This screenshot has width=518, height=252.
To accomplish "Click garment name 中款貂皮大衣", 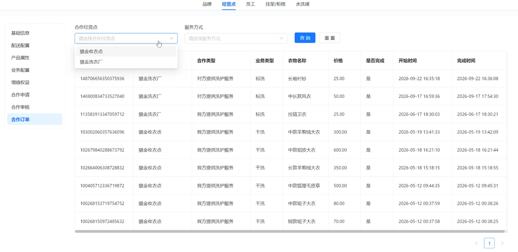I will tap(302, 150).
